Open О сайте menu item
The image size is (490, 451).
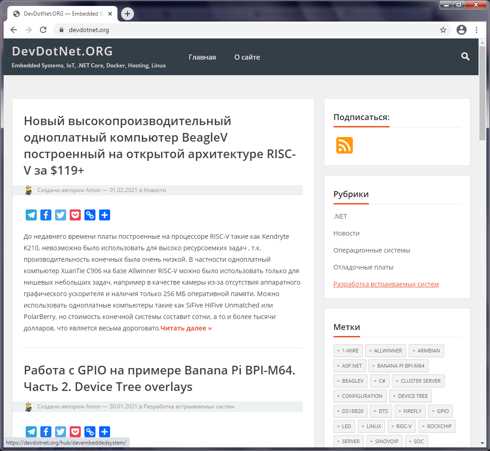(x=247, y=57)
